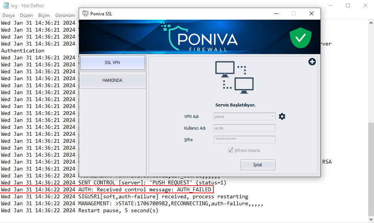The image size is (374, 223).
Task: Click the 'Servis Başlatılıyor.' status text
Action: [x=235, y=105]
